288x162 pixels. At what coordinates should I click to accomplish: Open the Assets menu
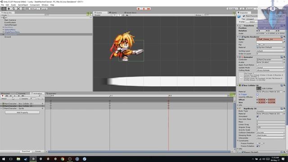[x=13, y=5]
